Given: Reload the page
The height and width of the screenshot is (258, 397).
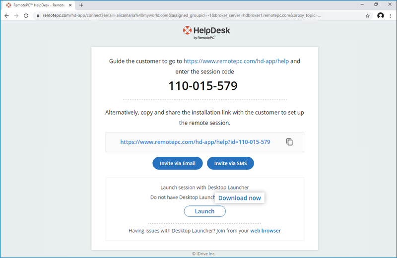Looking at the screenshot, I should click(26, 16).
